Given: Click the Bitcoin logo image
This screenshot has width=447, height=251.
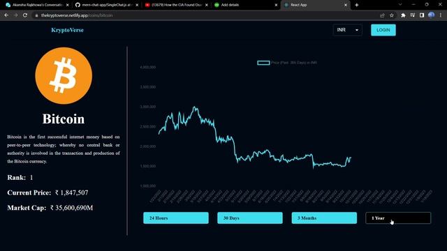Looking at the screenshot, I should 64,76.
